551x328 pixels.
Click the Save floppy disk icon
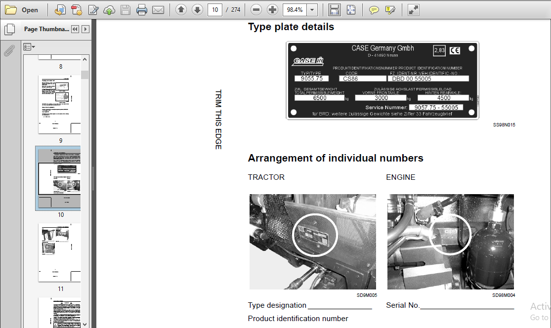click(126, 10)
